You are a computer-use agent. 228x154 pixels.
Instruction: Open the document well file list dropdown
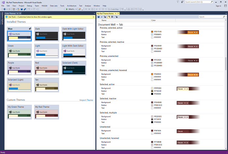click(226, 14)
